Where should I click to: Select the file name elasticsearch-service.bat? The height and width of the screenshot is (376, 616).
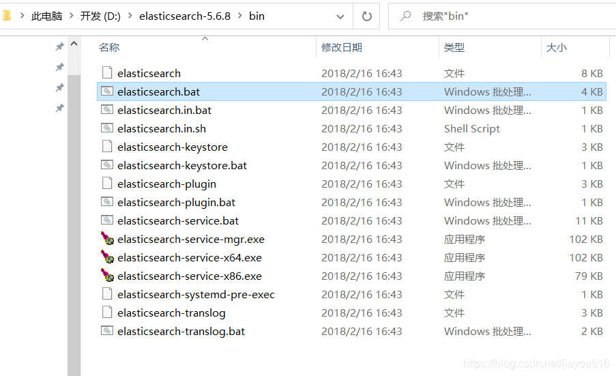178,221
